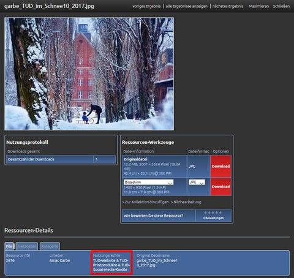
Task: Click Wie bewerten Sie diese Ressource? text
Action: [x=153, y=216]
